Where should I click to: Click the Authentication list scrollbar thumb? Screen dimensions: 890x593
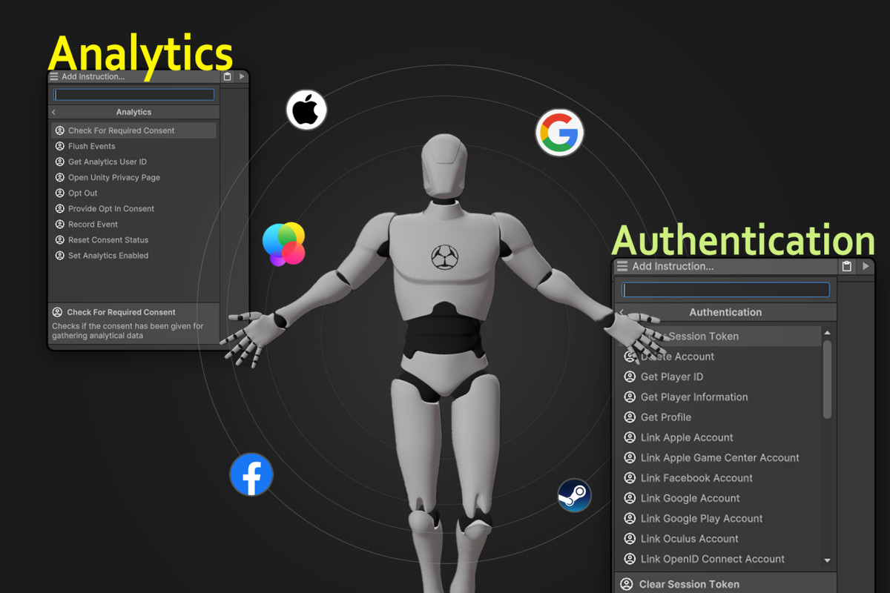(x=828, y=379)
